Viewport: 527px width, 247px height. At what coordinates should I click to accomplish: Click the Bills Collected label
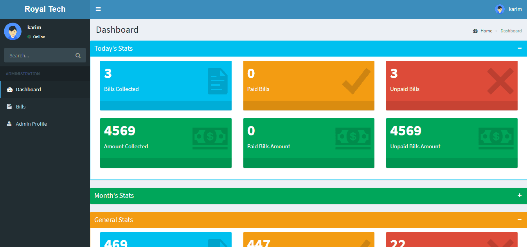click(x=121, y=89)
